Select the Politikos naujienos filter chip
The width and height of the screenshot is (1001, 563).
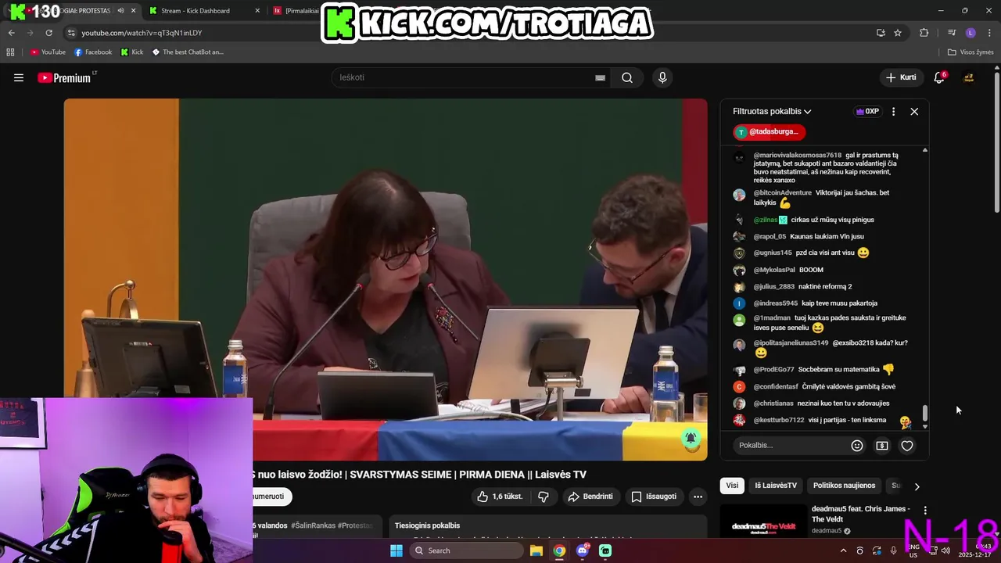coord(844,486)
